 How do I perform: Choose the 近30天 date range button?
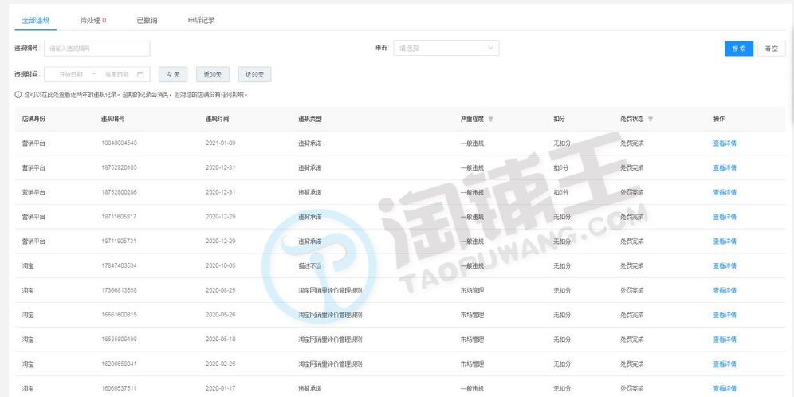(213, 74)
